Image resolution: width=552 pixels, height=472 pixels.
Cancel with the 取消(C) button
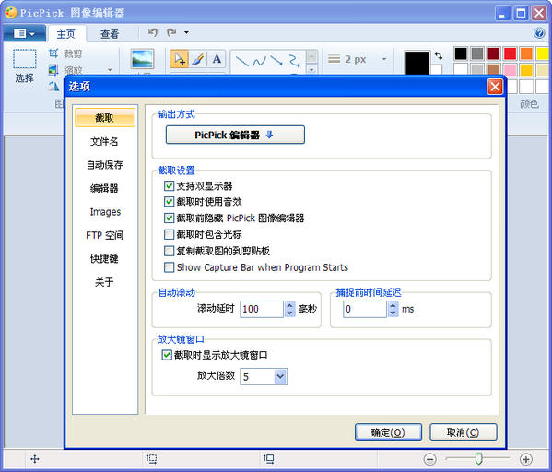click(464, 432)
